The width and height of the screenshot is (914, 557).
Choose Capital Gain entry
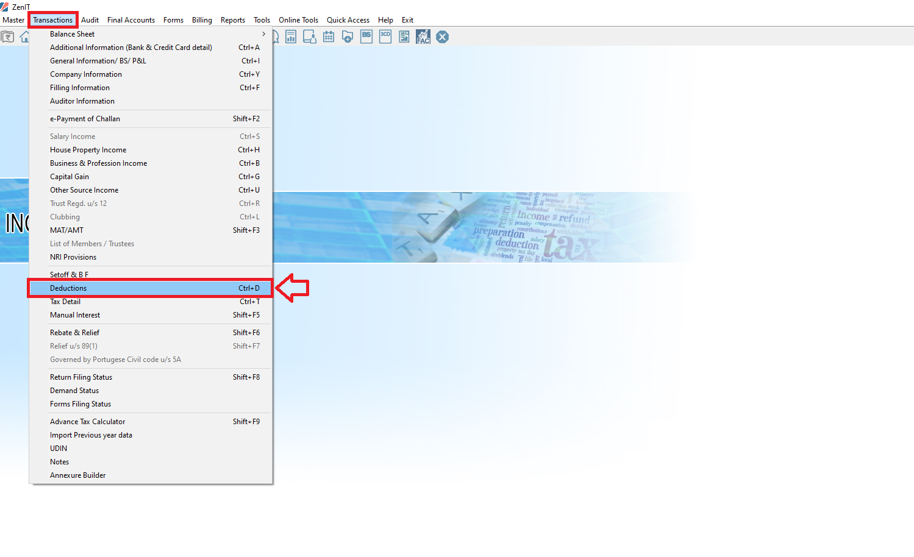click(x=151, y=177)
